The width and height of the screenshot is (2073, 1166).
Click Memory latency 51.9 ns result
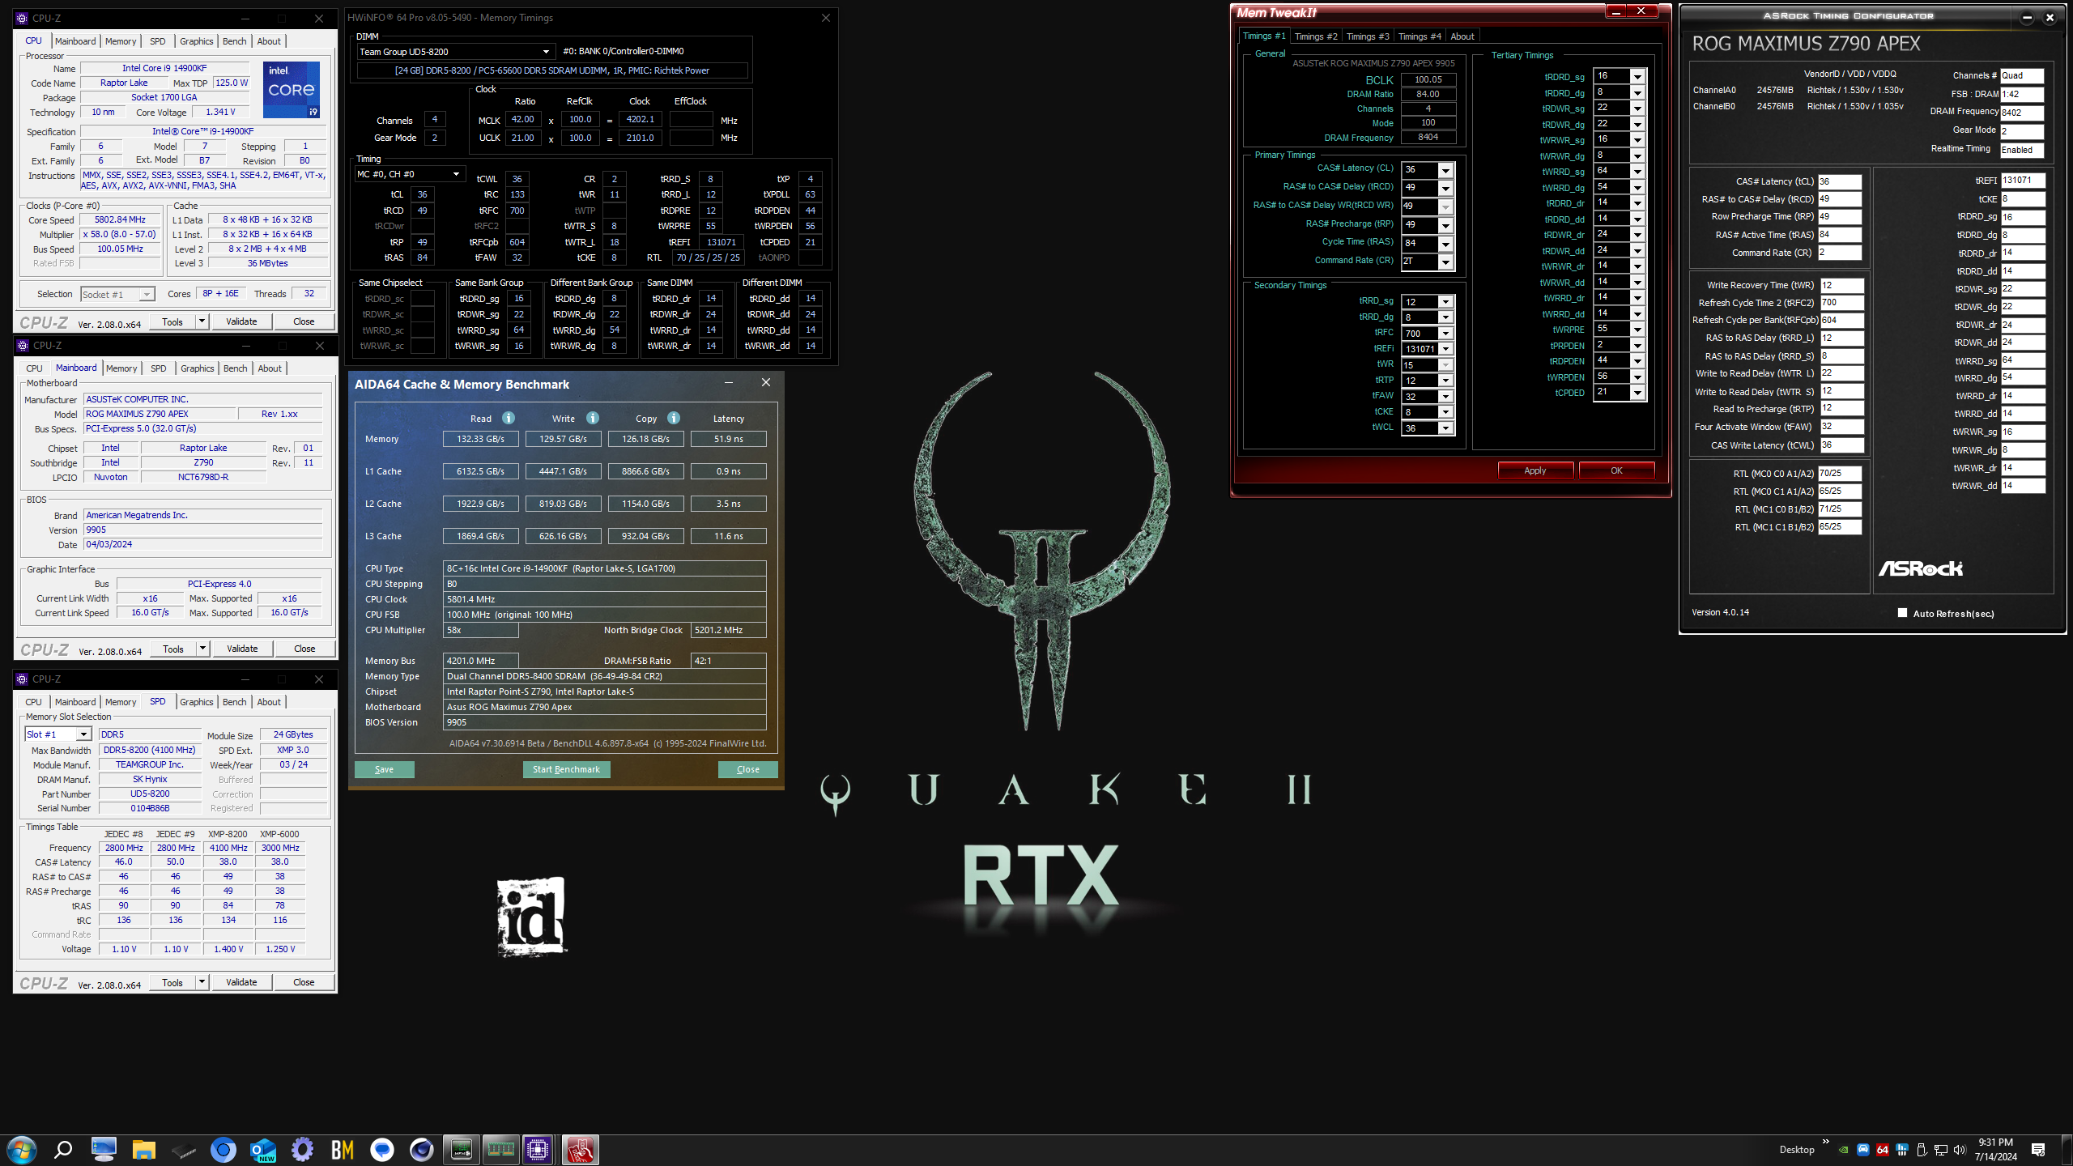pyautogui.click(x=728, y=439)
